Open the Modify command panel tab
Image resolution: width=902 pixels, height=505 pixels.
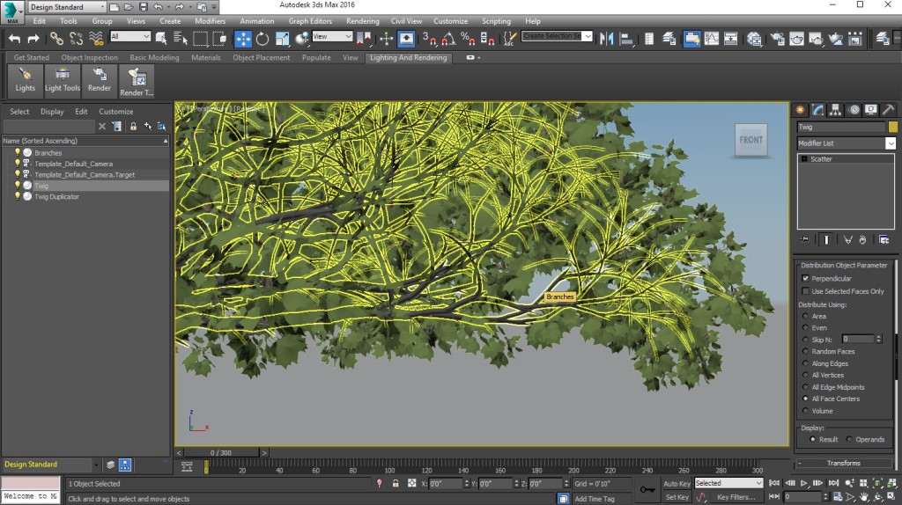pos(818,110)
